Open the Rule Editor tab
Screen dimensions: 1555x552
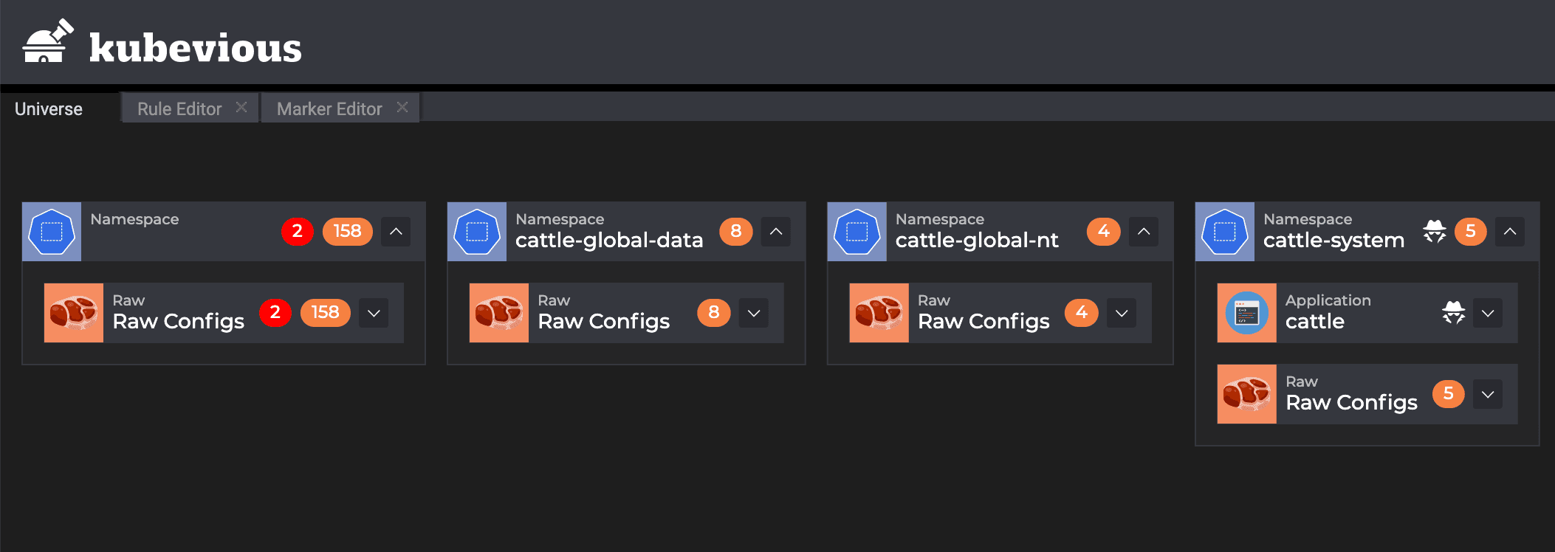pos(179,109)
